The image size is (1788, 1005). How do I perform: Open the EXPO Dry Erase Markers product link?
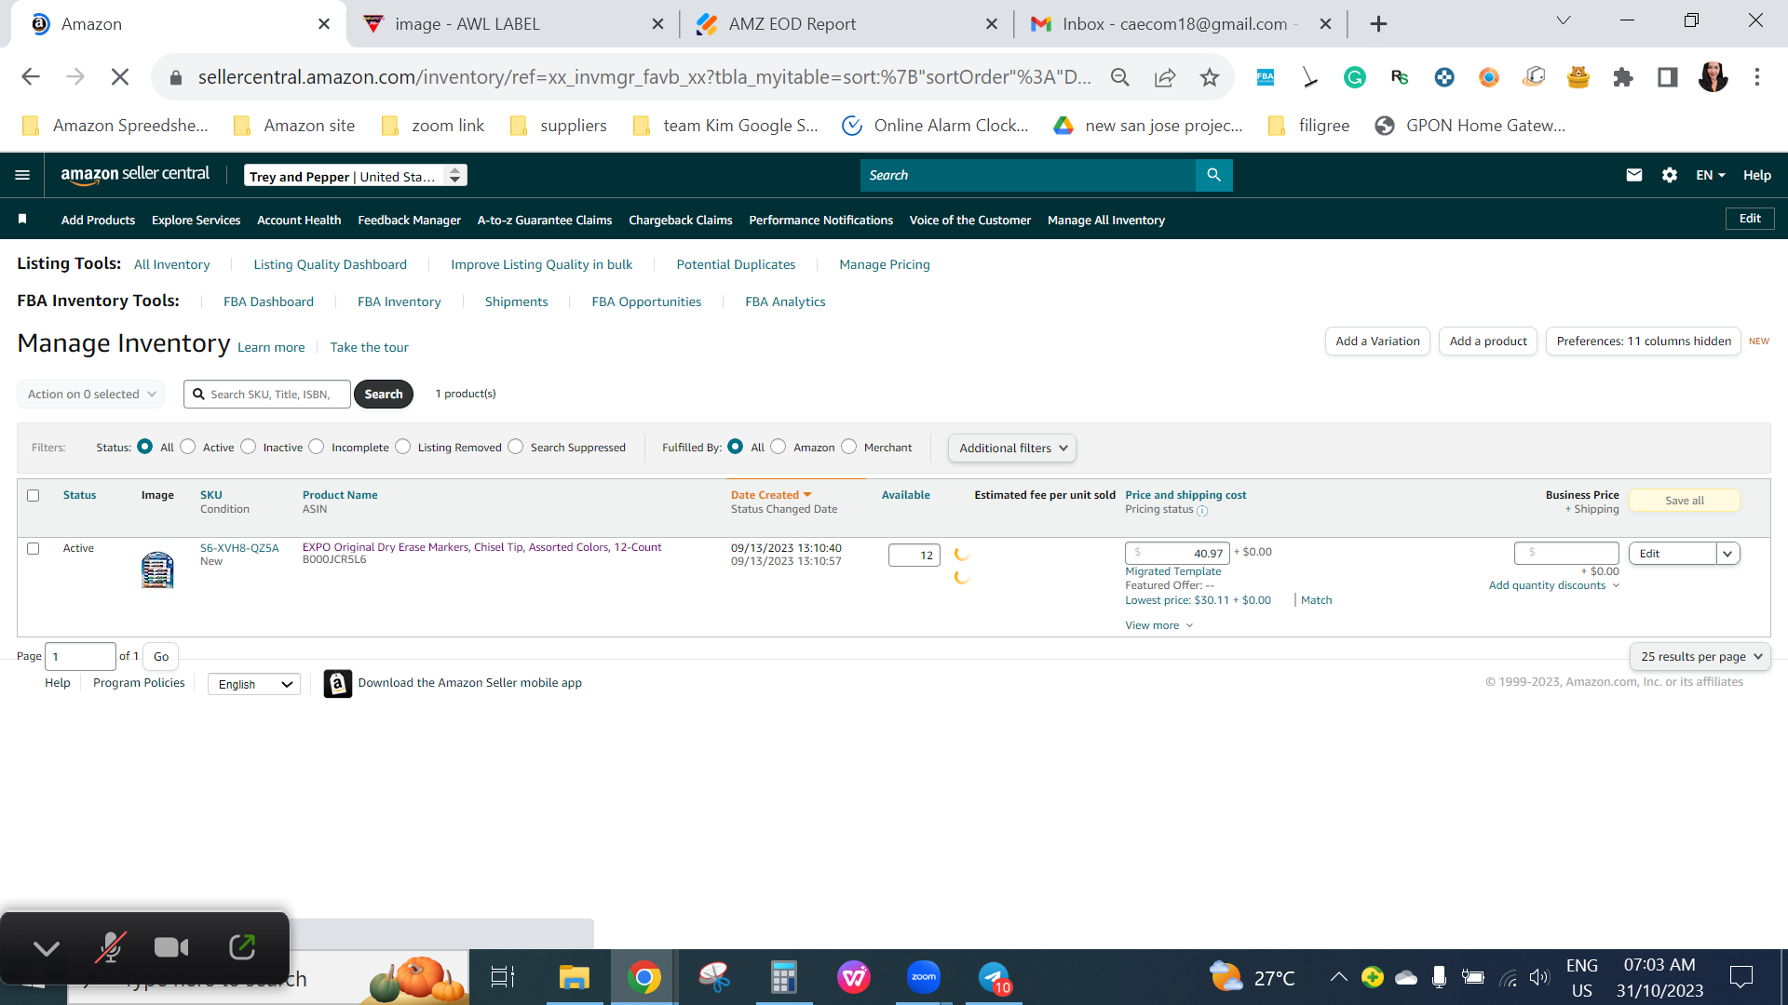click(x=481, y=547)
